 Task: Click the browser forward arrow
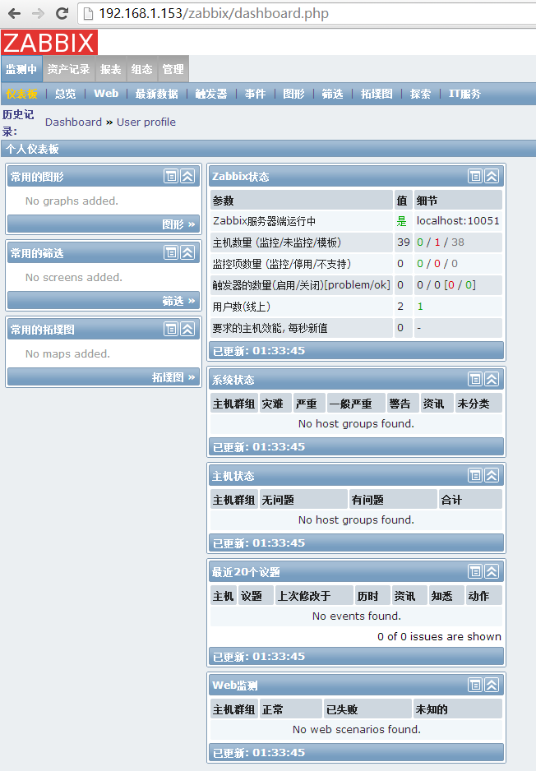coord(38,14)
